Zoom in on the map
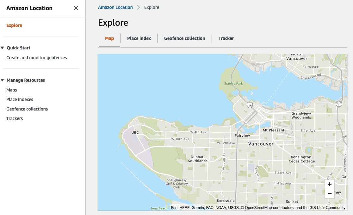The image size is (353, 215). (x=330, y=184)
